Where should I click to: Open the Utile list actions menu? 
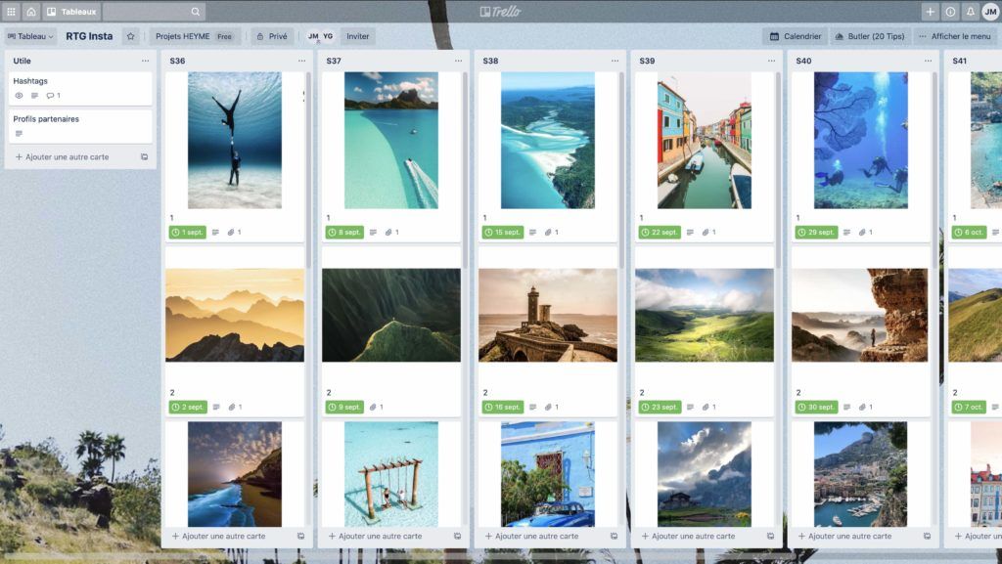145,61
